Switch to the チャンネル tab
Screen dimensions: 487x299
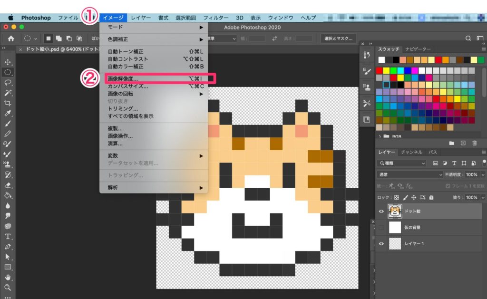pyautogui.click(x=411, y=152)
